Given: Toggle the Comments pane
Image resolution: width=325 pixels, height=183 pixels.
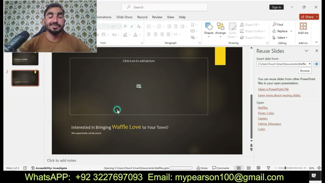Looking at the screenshot, I should tap(221, 168).
